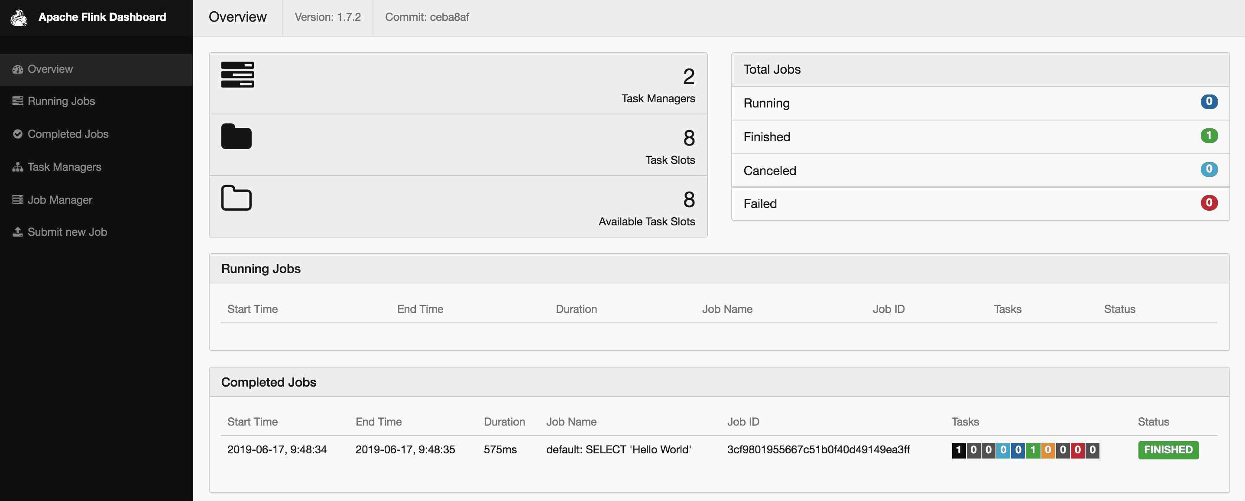Click the red Failed jobs count badge
1245x501 pixels.
[1209, 203]
